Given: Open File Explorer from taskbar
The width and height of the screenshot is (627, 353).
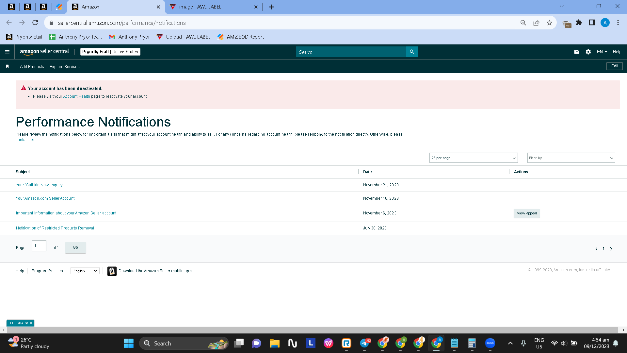Looking at the screenshot, I should tap(274, 343).
